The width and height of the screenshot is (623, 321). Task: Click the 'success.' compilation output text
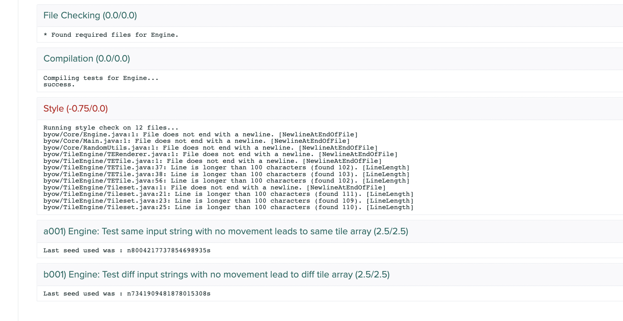pos(59,85)
